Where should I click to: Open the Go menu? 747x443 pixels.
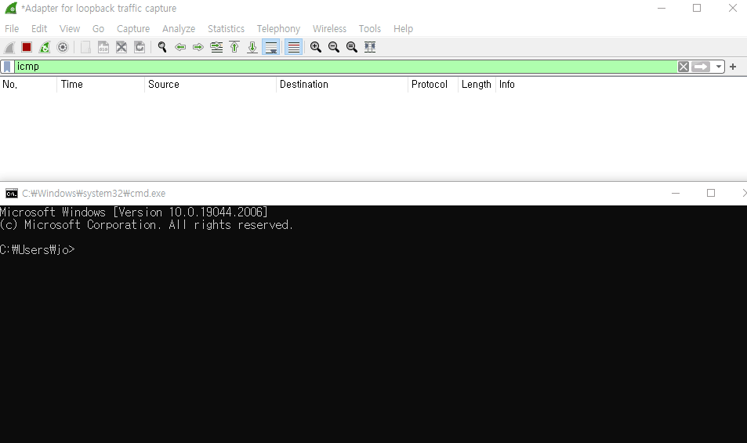[98, 28]
